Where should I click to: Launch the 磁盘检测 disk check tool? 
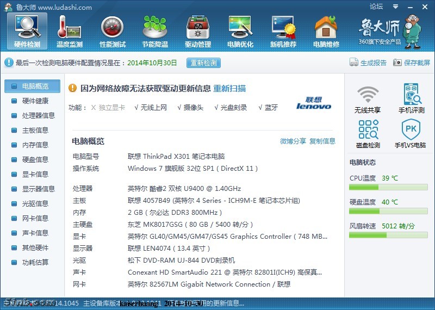pyautogui.click(x=368, y=134)
